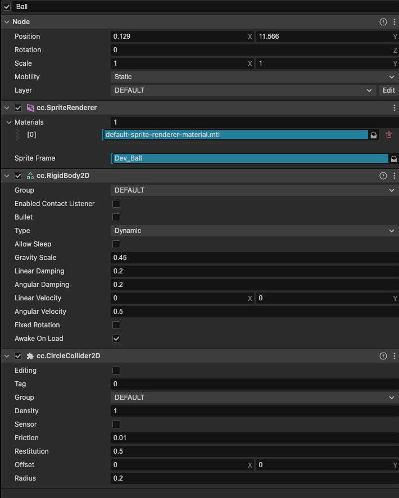Collapse the Node section
Image resolution: width=399 pixels, height=498 pixels.
pyautogui.click(x=7, y=22)
